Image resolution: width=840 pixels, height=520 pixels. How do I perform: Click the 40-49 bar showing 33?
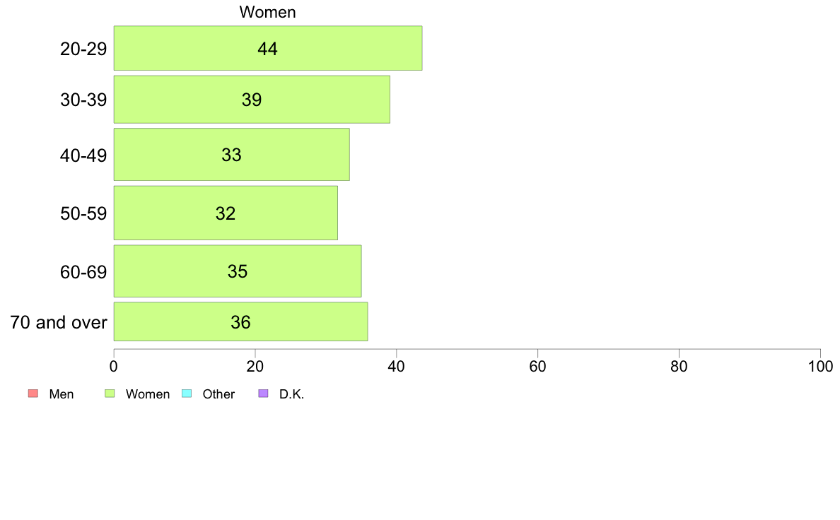(x=231, y=154)
